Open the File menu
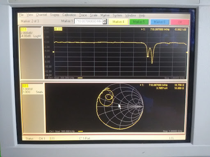The width and height of the screenshot is (210, 157). coord(21,15)
